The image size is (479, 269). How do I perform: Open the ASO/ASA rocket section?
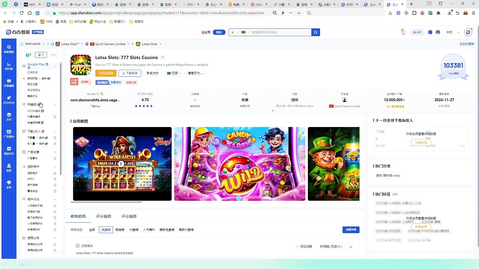(x=9, y=100)
